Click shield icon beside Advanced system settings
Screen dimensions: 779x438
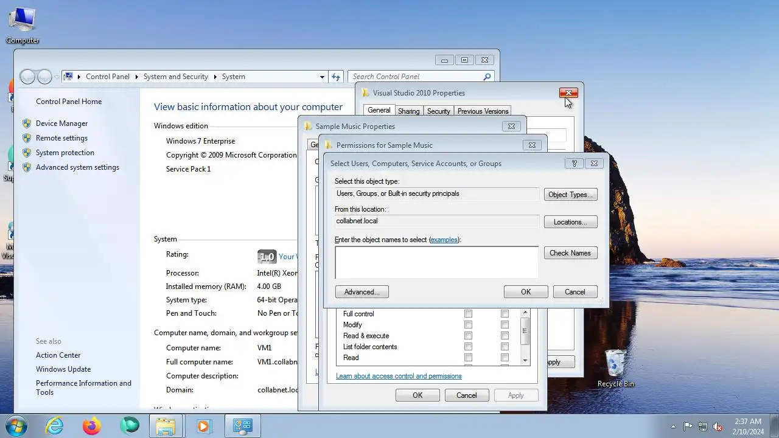point(27,167)
